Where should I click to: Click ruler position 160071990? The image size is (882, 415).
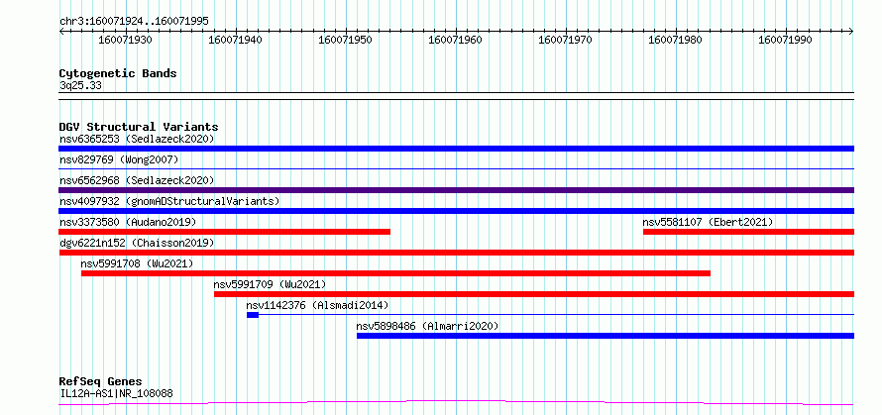point(785,40)
